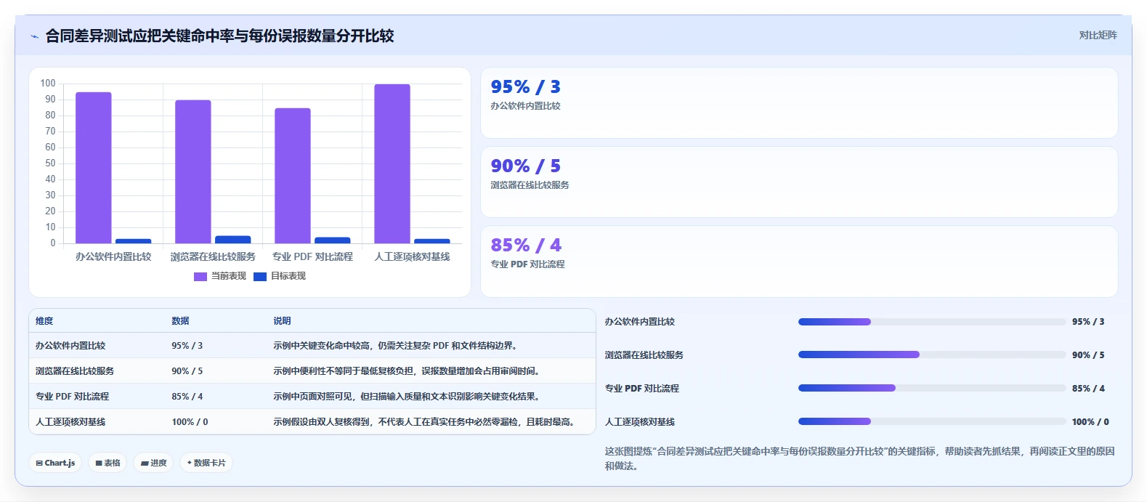Click progress row label 专业 PDF 对比流程

click(x=642, y=389)
